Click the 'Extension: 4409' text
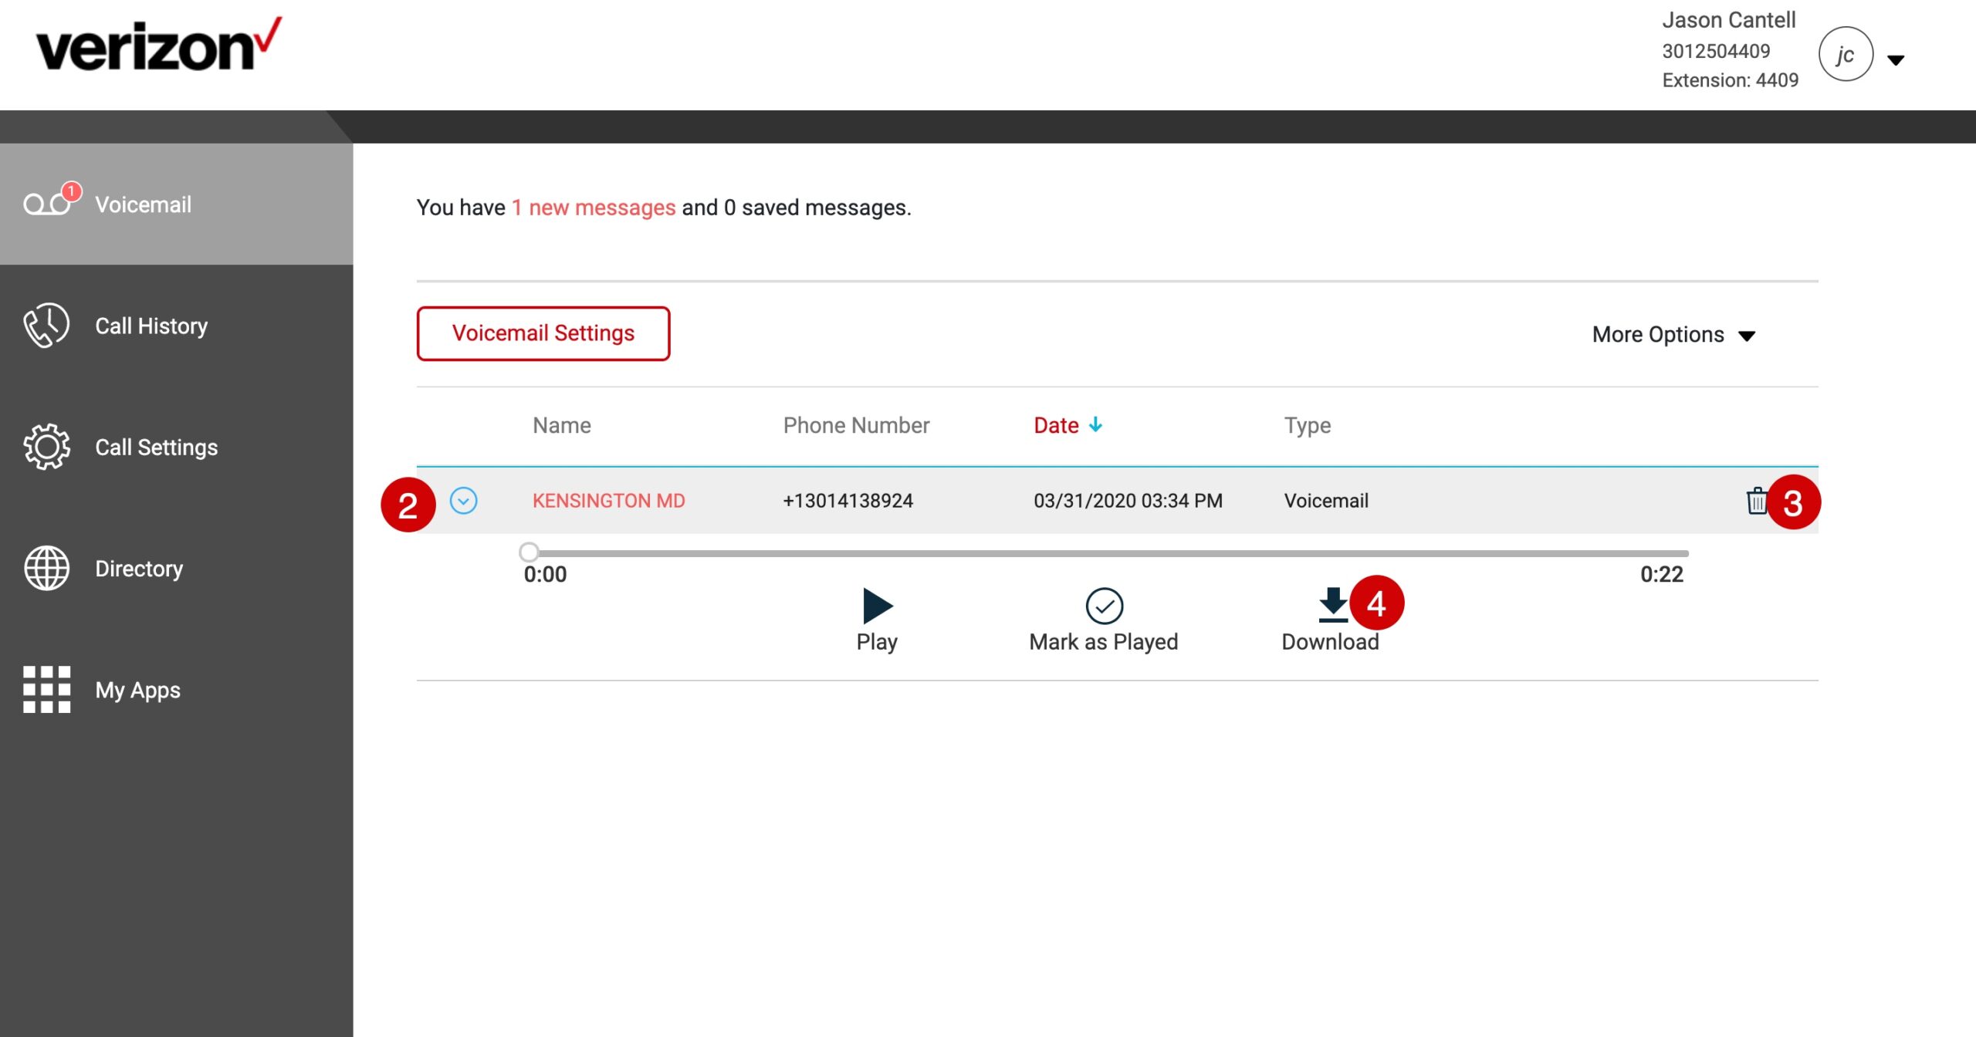 (x=1730, y=80)
